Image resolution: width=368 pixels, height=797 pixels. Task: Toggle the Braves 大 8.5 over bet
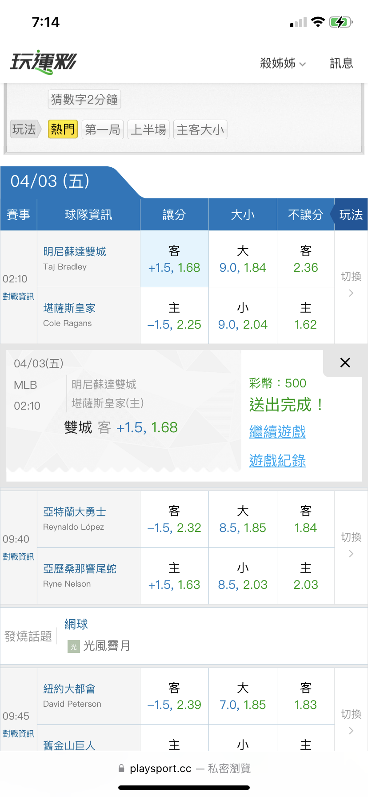(243, 519)
